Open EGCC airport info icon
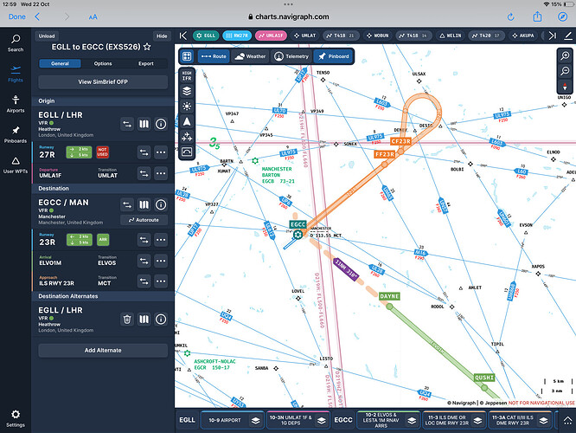Viewport: 576px width, 433px height. pyautogui.click(x=161, y=205)
